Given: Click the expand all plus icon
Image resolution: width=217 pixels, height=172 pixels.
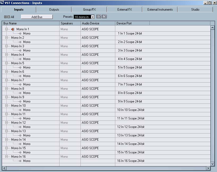Looking at the screenshot, I should click(x=5, y=17).
